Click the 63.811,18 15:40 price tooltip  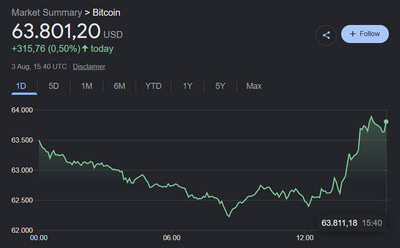(x=352, y=223)
